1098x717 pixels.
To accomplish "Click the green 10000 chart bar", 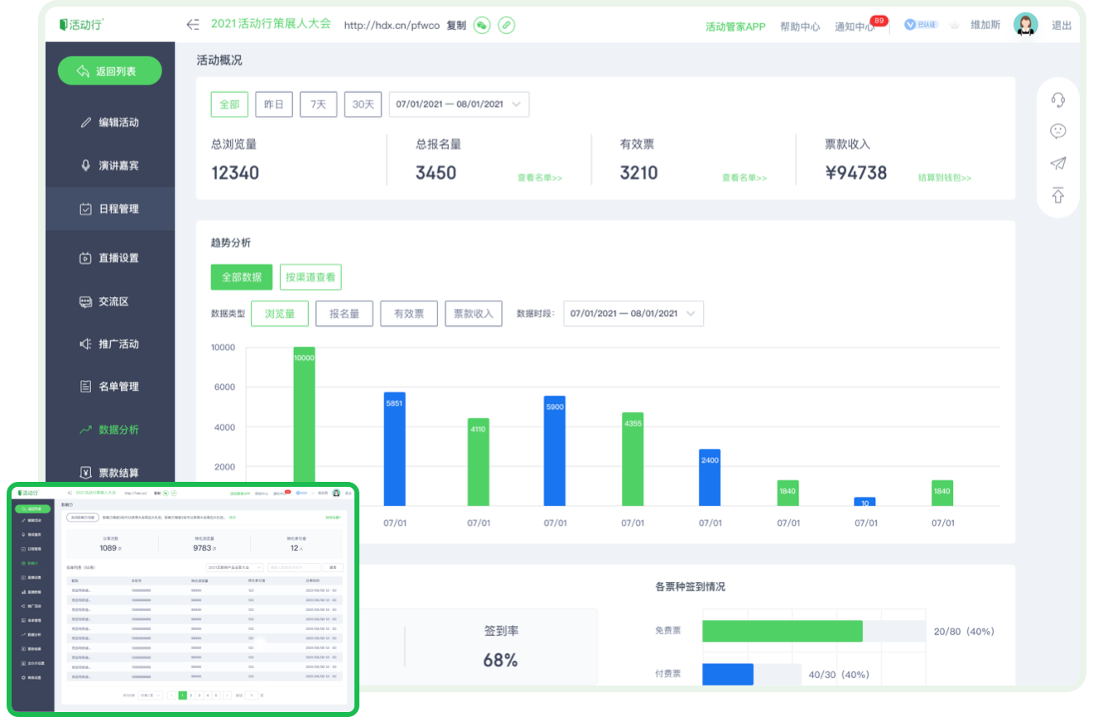I will 304,414.
